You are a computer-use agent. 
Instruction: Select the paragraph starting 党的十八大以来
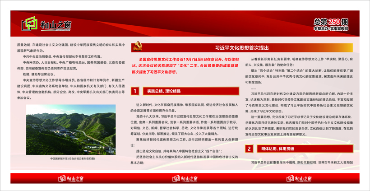(184, 125)
